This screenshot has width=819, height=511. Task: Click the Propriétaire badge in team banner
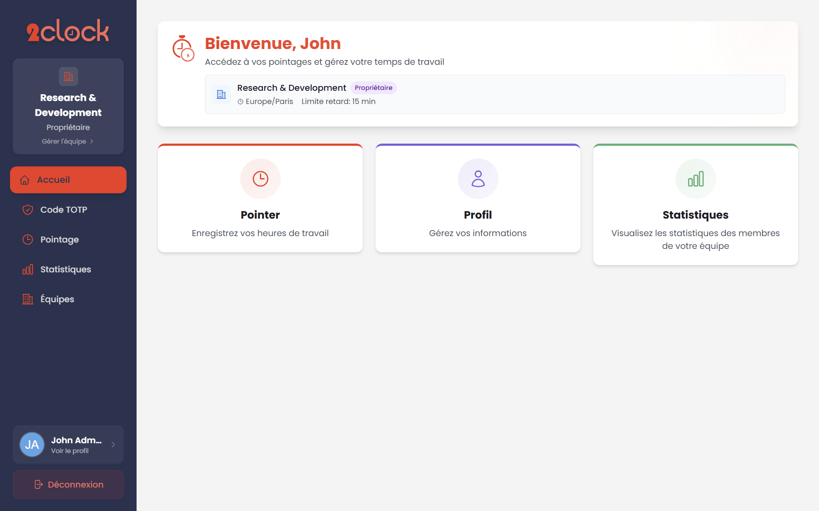pyautogui.click(x=373, y=88)
